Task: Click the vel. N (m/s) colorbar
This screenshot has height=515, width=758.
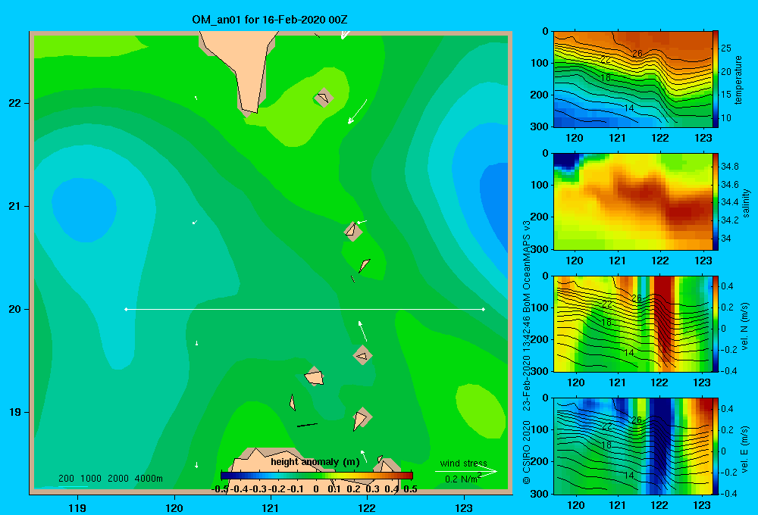Action: coord(716,323)
